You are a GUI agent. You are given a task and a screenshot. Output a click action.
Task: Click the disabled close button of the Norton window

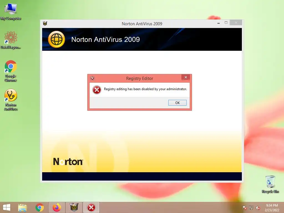coord(236,23)
